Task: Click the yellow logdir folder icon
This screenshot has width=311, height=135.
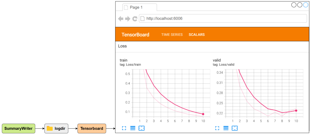Action: (x=50, y=128)
